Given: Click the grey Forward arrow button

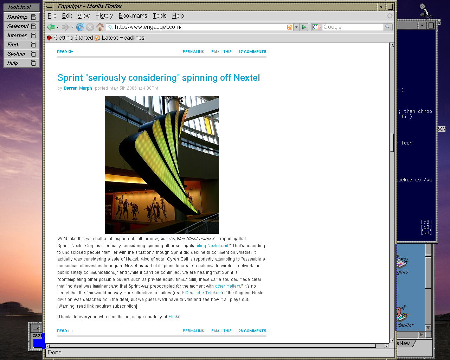Looking at the screenshot, I should point(65,27).
